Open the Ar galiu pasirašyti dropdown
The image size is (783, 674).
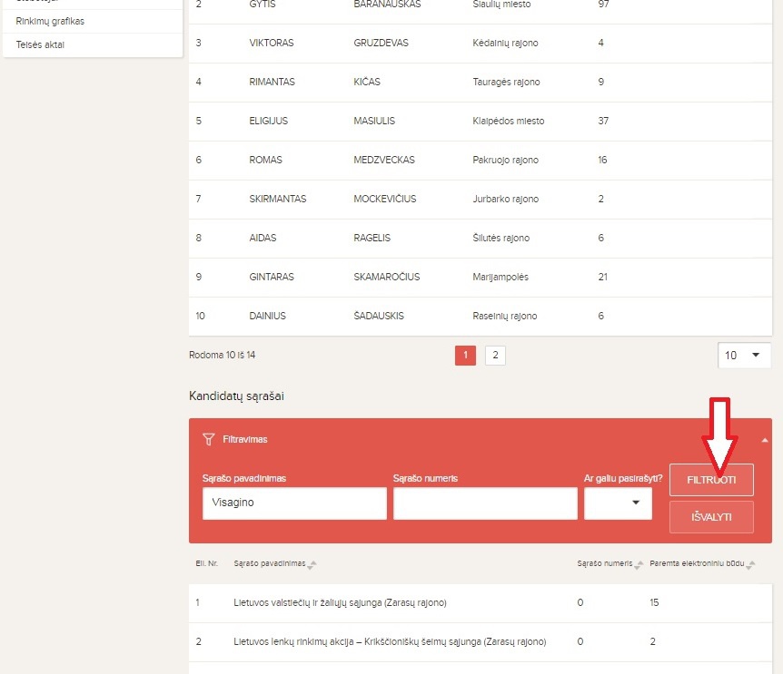coord(619,503)
